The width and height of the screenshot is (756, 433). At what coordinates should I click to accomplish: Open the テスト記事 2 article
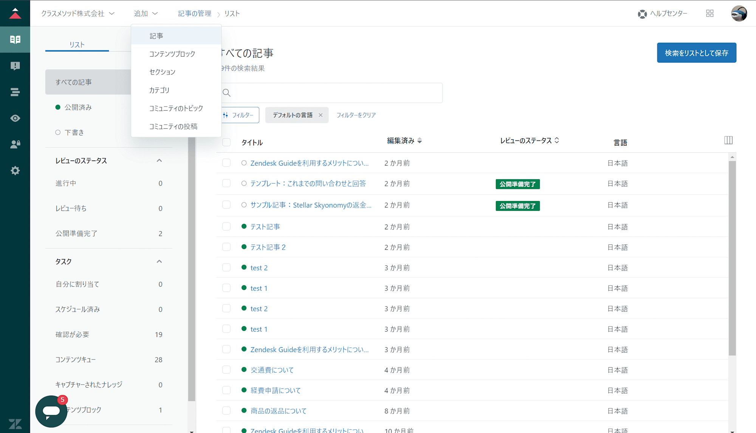click(x=268, y=247)
